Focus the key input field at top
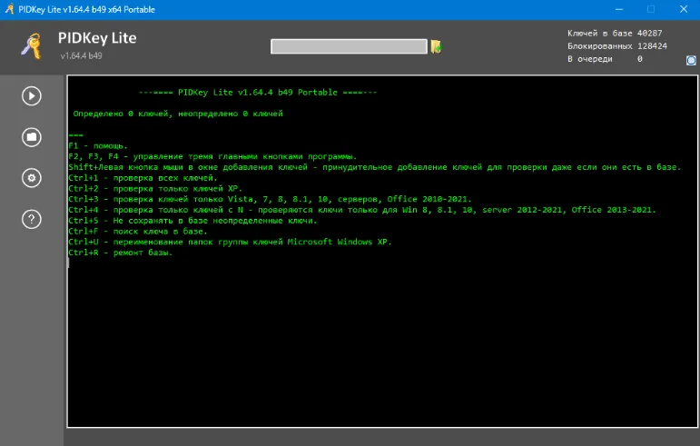 349,46
